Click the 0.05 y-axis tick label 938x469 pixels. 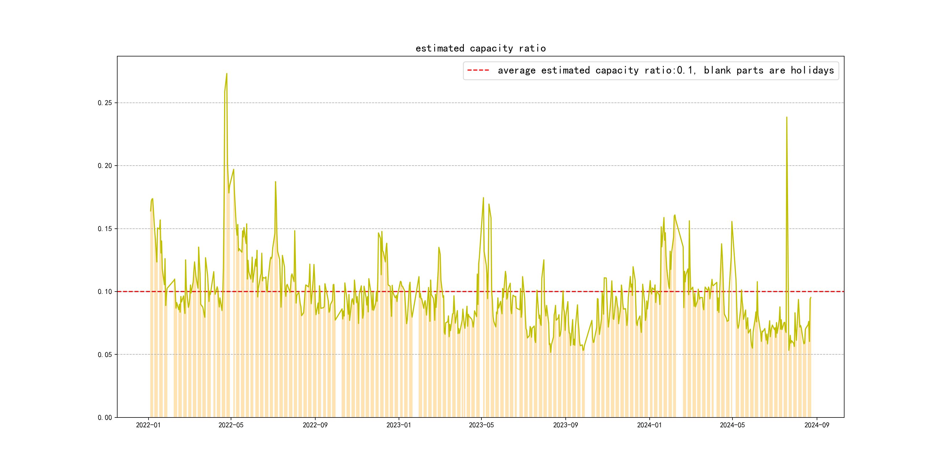[105, 355]
